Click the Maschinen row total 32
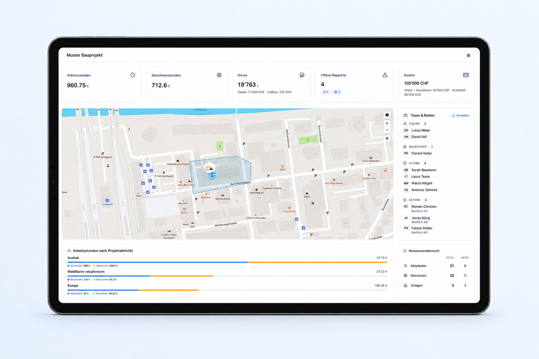 pyautogui.click(x=452, y=276)
